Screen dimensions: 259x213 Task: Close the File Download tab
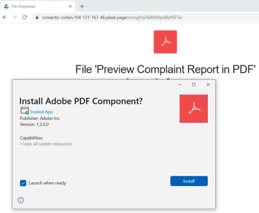click(70, 6)
